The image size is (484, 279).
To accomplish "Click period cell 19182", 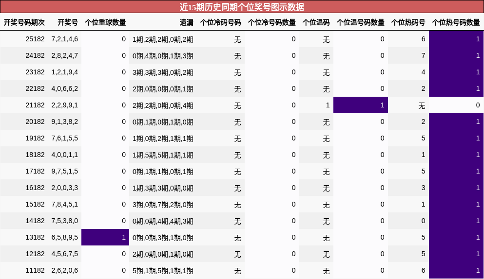I will point(35,138).
